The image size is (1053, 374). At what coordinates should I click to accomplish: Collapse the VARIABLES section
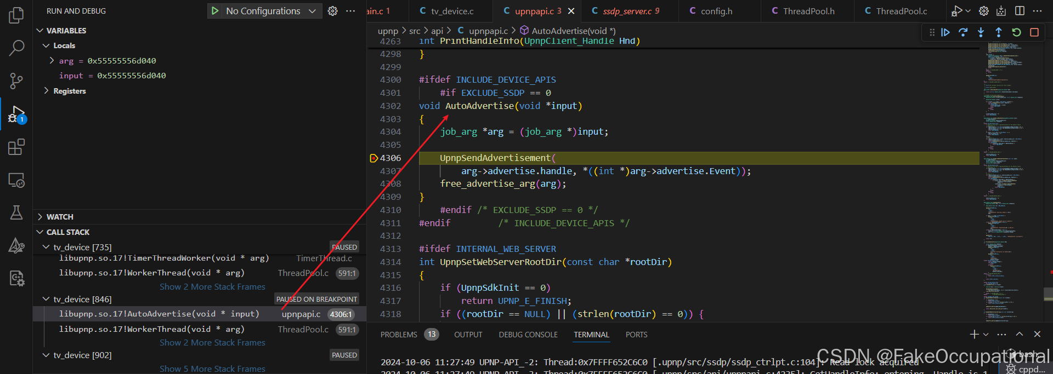(x=39, y=31)
